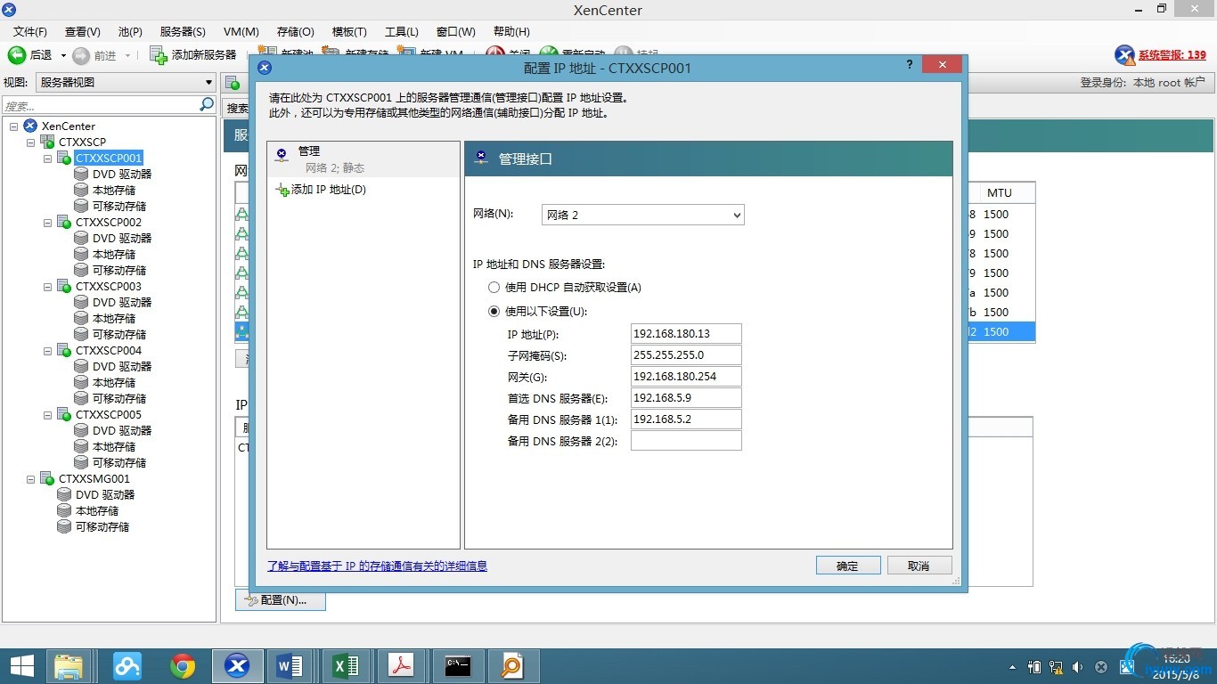Click the search magnifier icon in tree panel

tap(207, 105)
